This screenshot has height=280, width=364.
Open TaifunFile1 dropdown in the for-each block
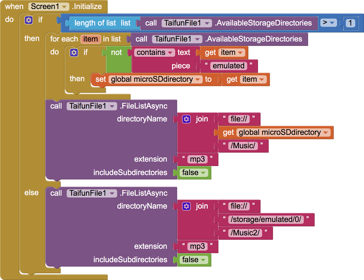click(x=177, y=39)
